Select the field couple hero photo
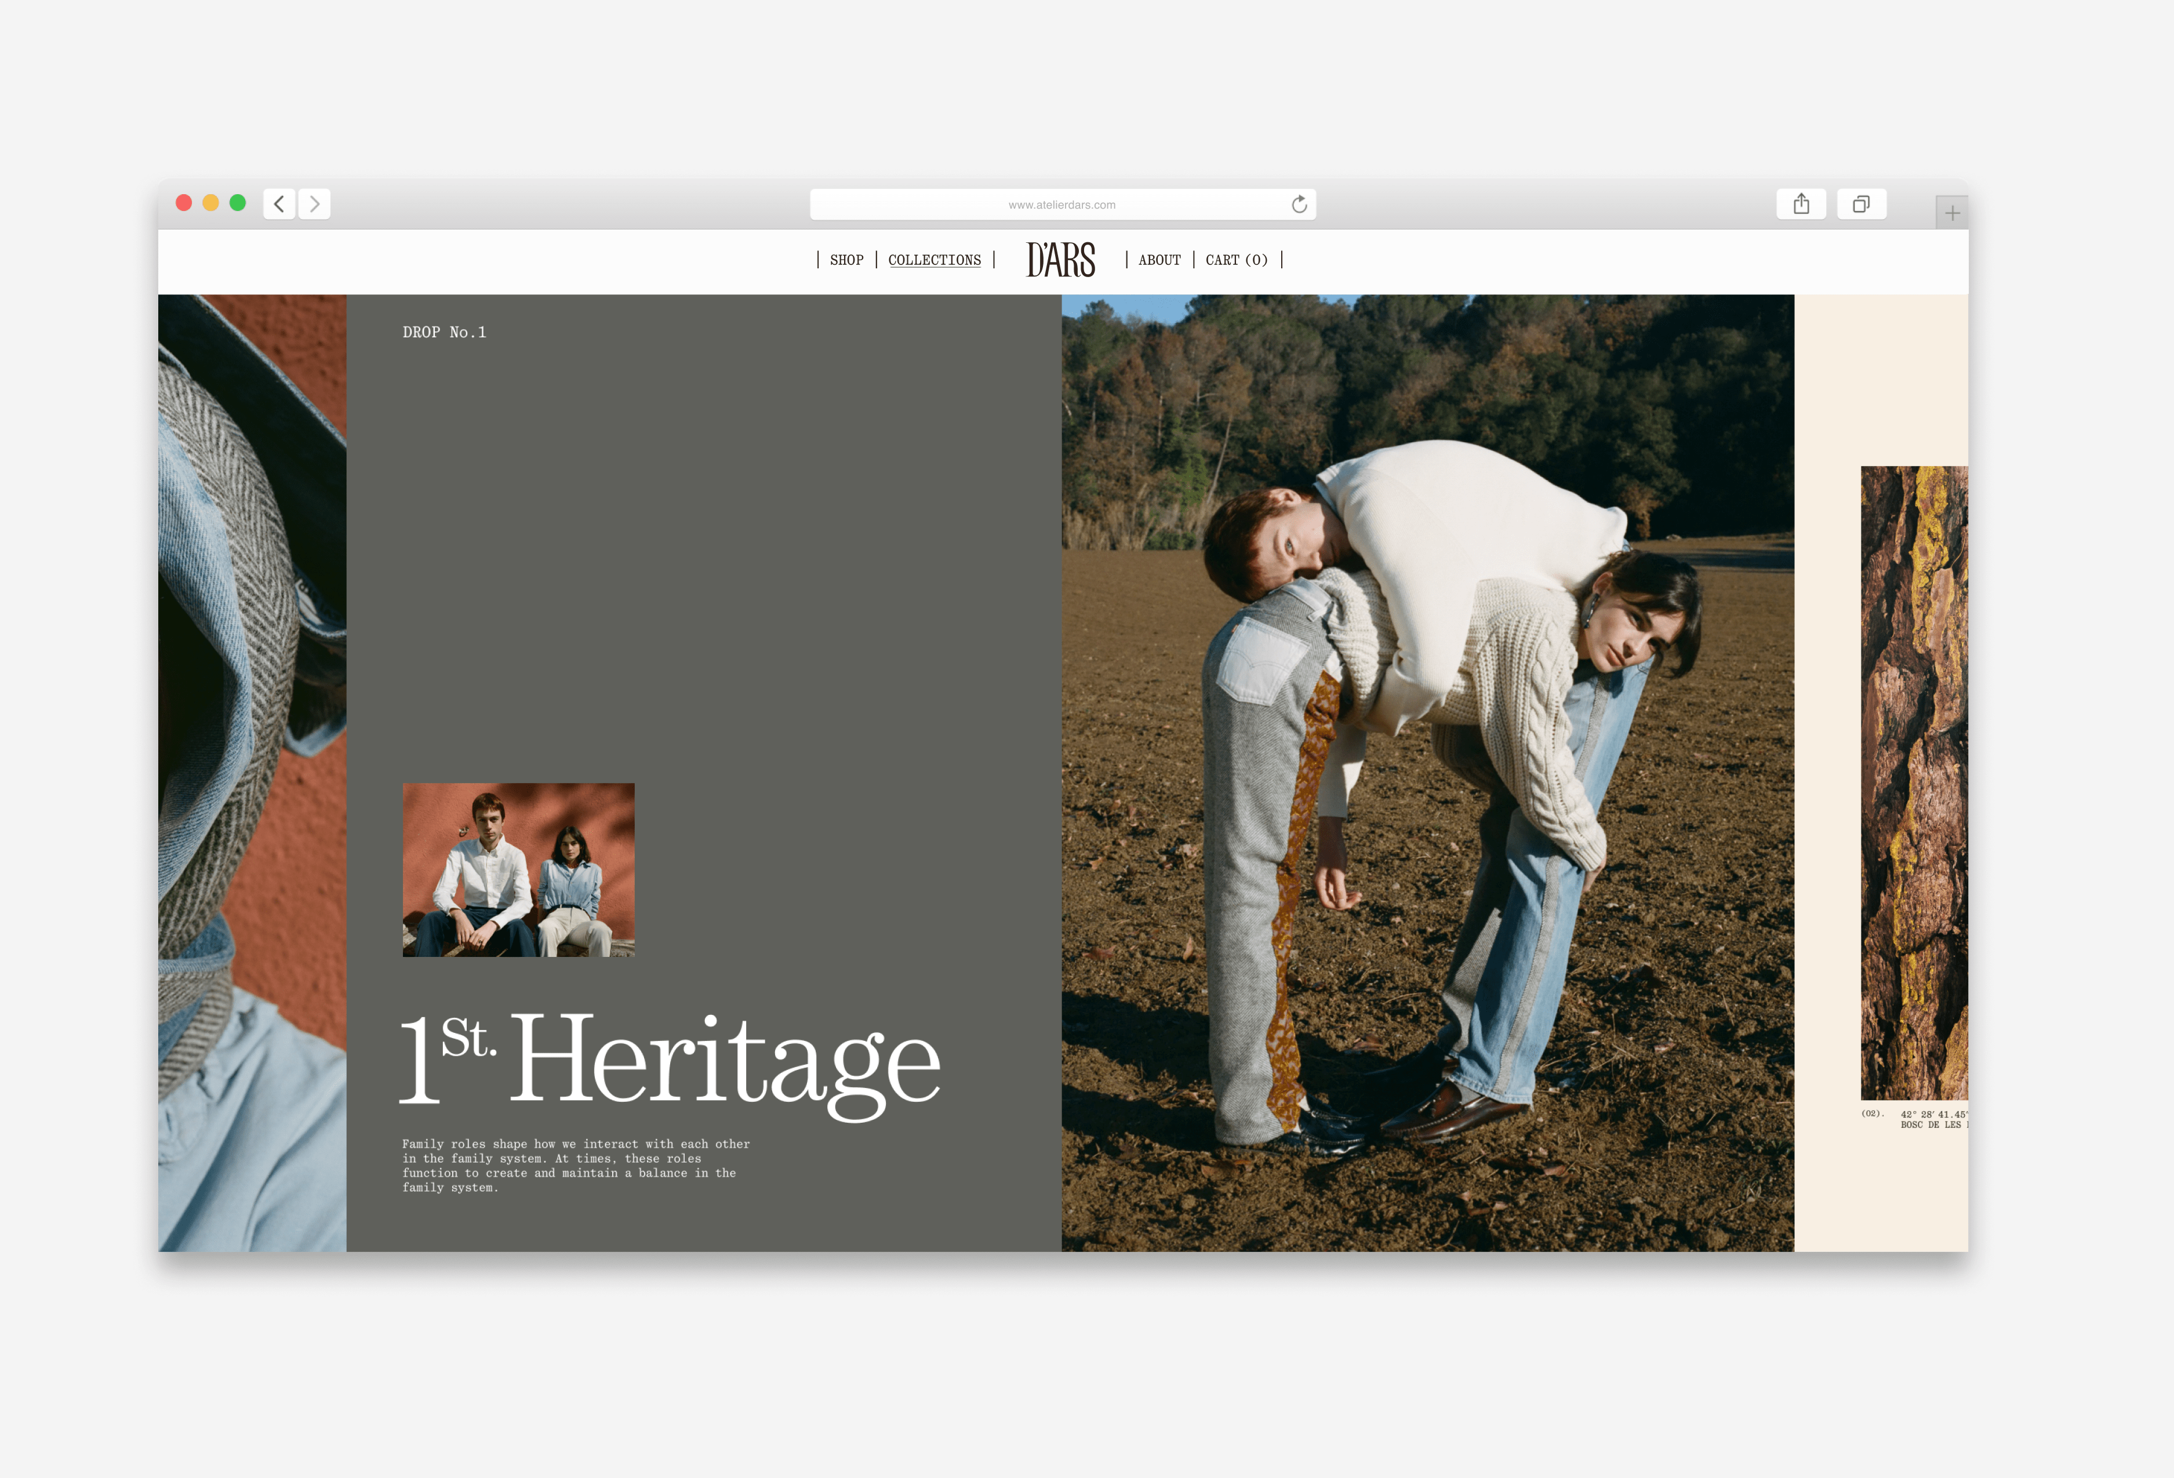 point(1427,773)
